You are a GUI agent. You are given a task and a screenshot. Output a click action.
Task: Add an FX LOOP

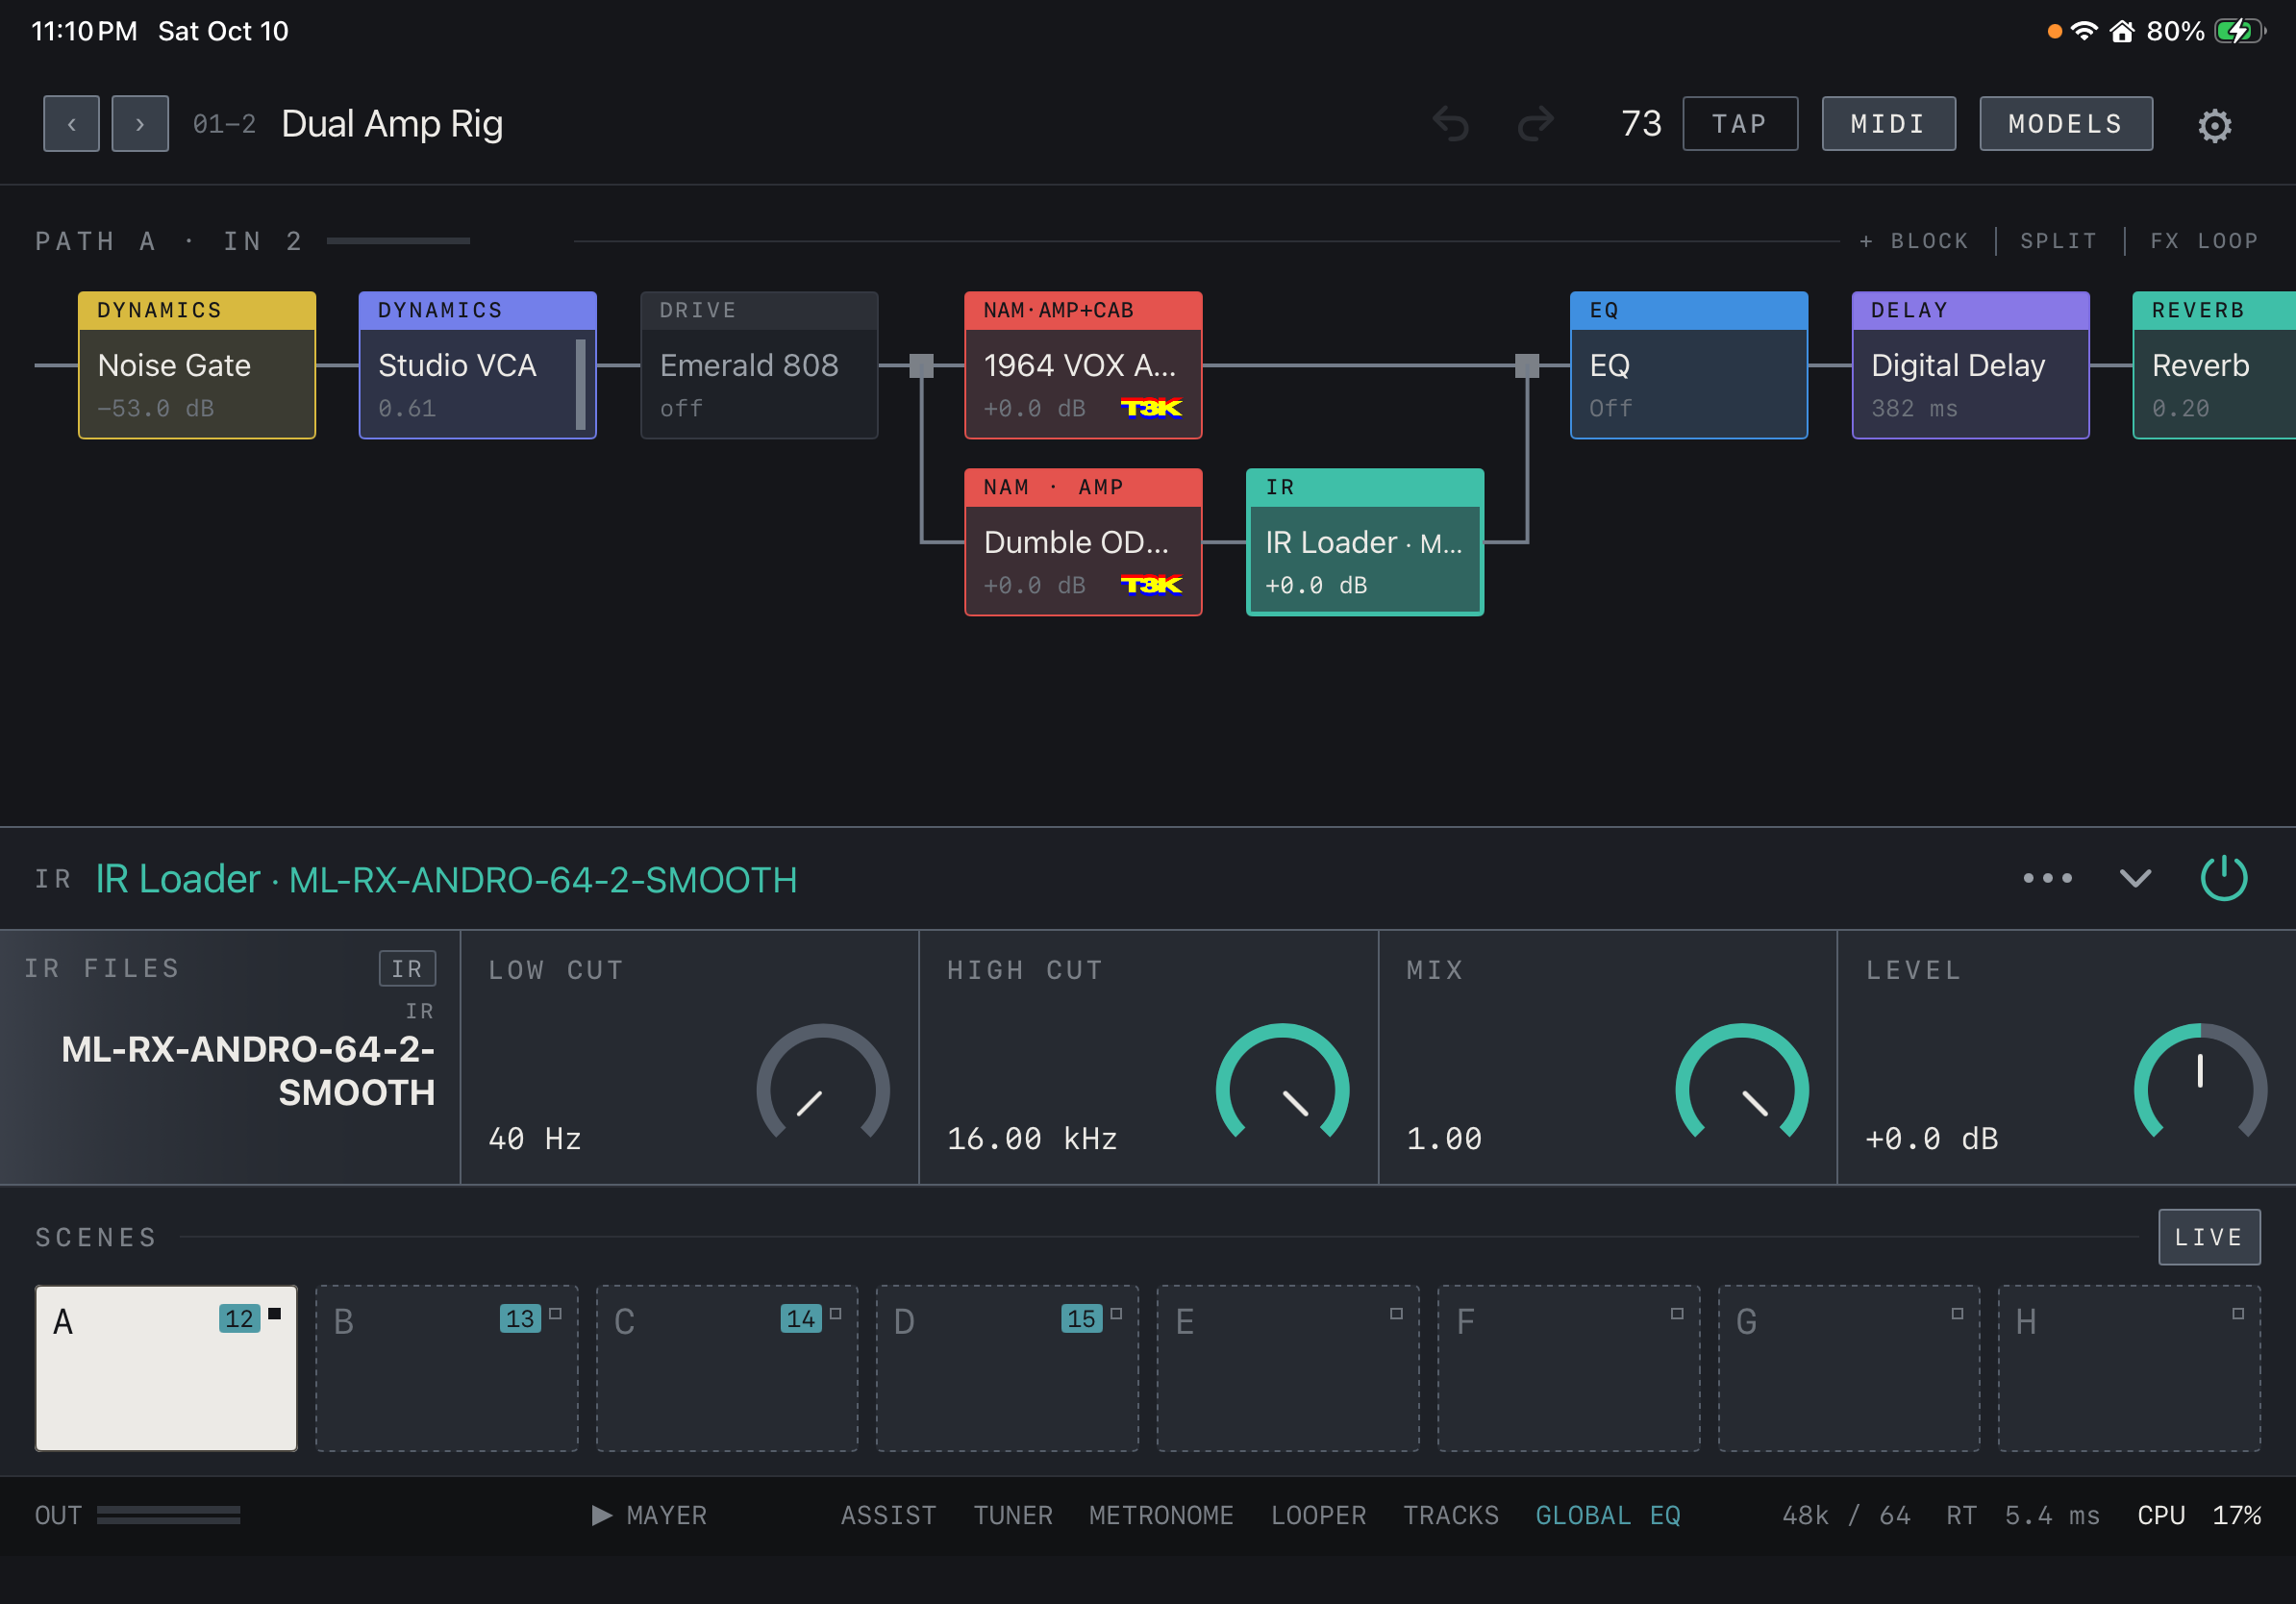pyautogui.click(x=2204, y=241)
